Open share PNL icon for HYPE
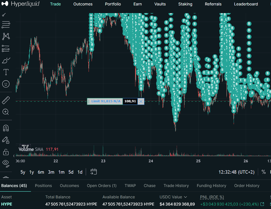271x209 pixels. click(262, 204)
